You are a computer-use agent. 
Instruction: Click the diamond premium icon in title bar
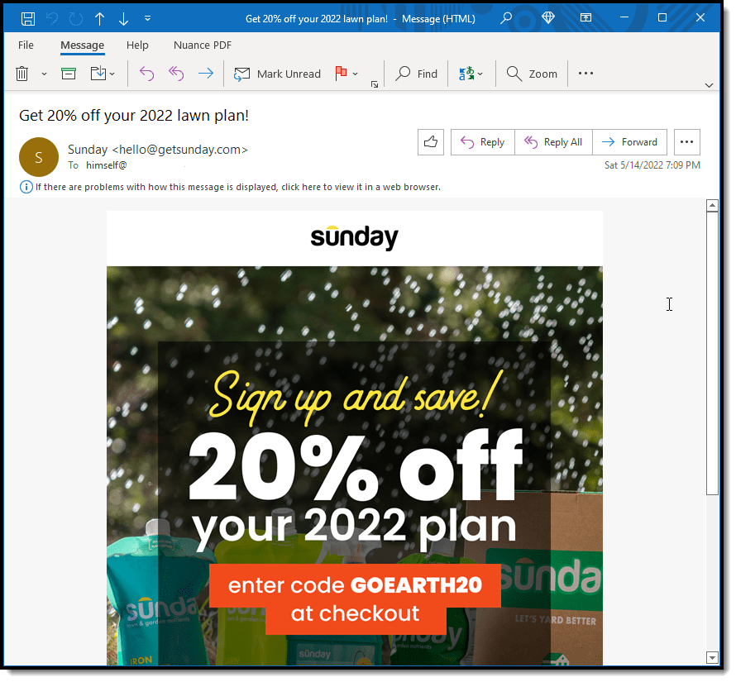(548, 17)
